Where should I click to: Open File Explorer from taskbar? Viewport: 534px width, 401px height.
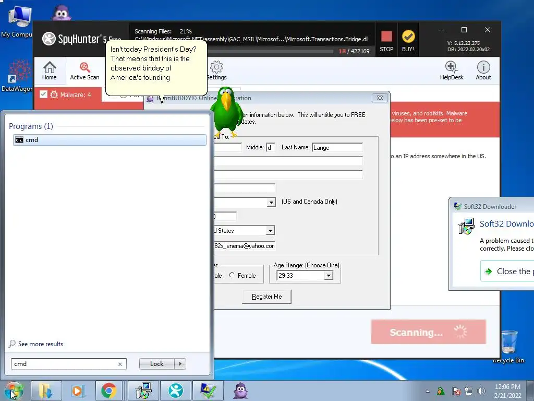coord(46,391)
